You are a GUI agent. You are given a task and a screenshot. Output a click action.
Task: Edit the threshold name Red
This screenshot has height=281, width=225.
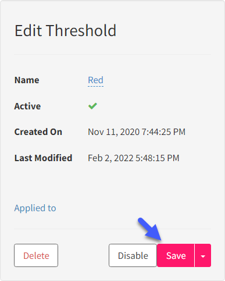pyautogui.click(x=95, y=80)
